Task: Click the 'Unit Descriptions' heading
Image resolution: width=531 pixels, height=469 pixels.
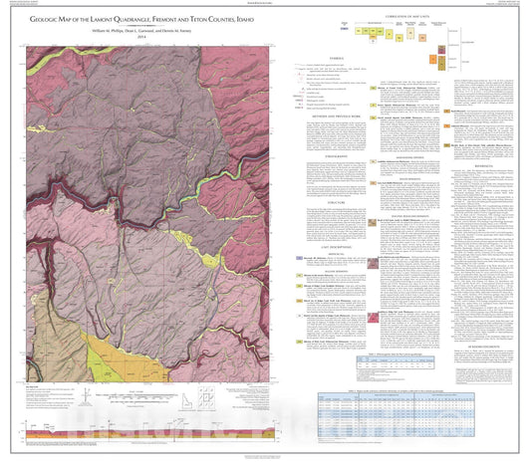Action: (337, 247)
